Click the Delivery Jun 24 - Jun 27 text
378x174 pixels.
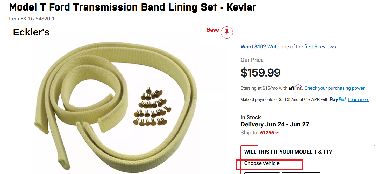click(275, 124)
